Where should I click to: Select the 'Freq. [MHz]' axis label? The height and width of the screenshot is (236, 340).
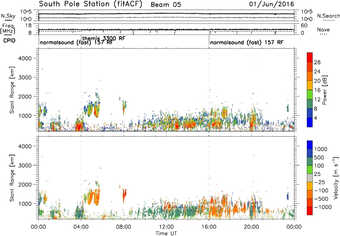click(x=8, y=29)
